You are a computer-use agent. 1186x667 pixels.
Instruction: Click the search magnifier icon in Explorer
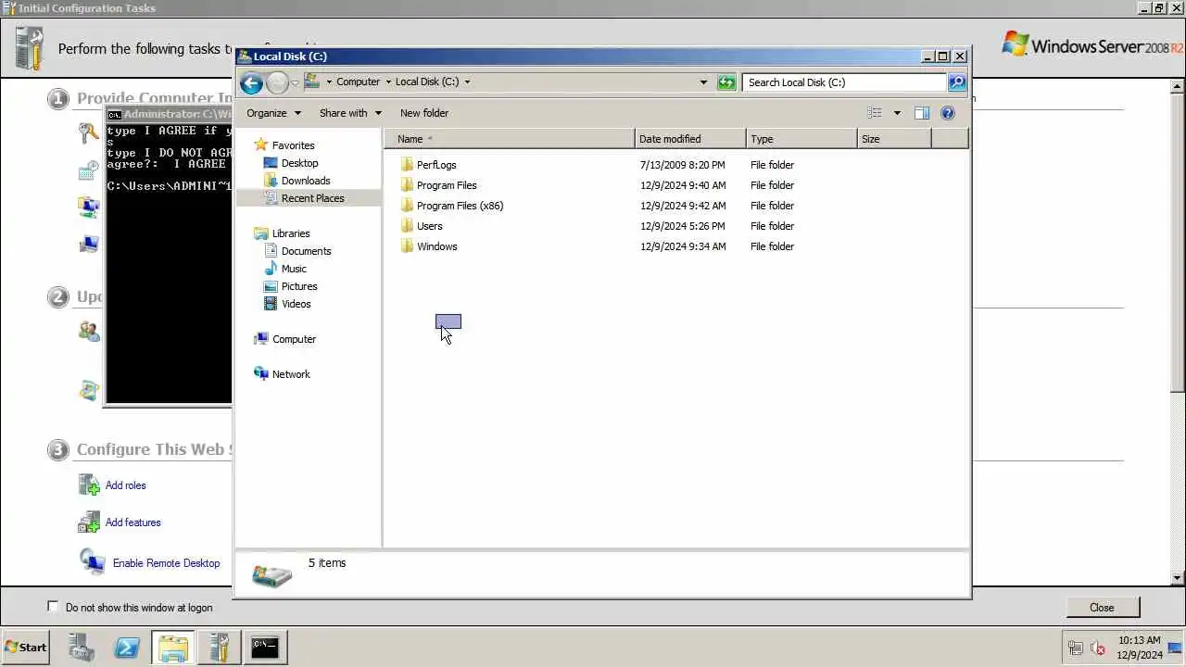pos(957,82)
